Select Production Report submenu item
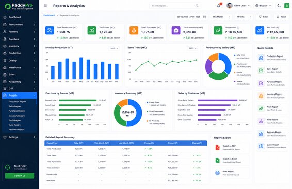The image size is (292, 189). click(18, 102)
